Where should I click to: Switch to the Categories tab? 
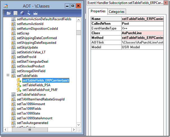(117, 12)
